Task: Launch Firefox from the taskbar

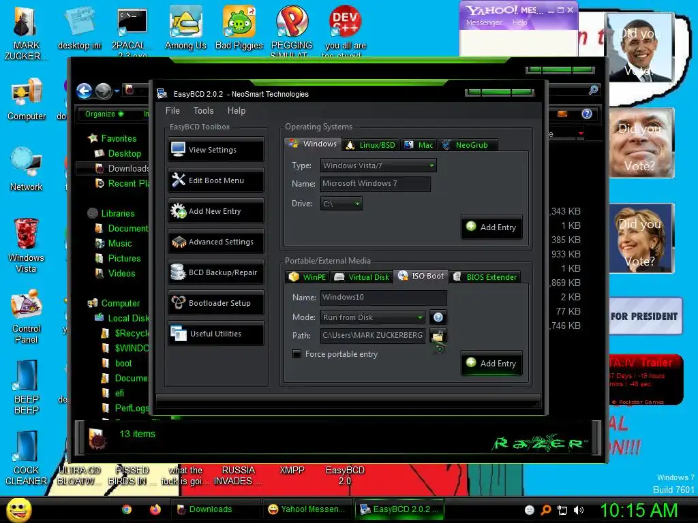Action: point(155,509)
